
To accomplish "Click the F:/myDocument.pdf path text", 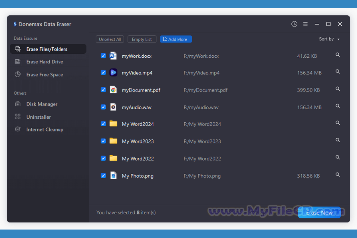I will tap(205, 90).
